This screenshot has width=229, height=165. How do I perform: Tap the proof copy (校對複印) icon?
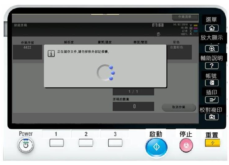point(212,117)
